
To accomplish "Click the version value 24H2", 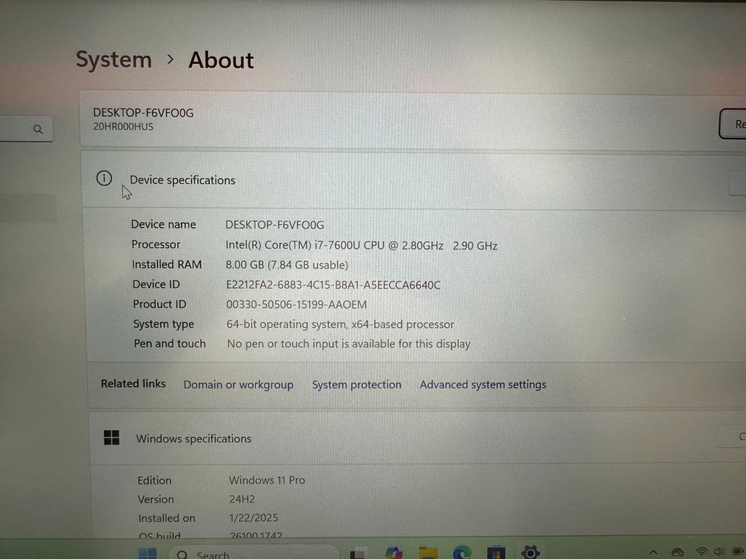I will pos(242,499).
